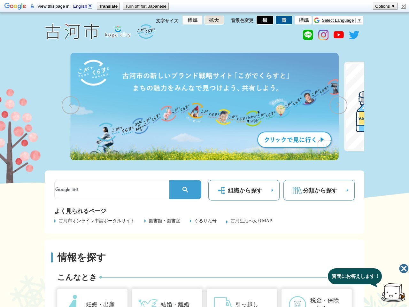Focus the Google site search field

(112, 190)
